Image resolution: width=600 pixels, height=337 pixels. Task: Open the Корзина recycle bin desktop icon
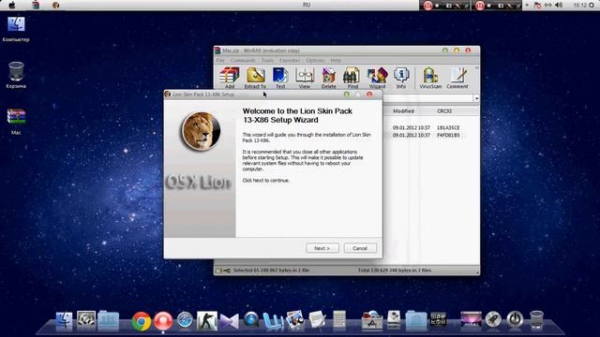tap(16, 75)
